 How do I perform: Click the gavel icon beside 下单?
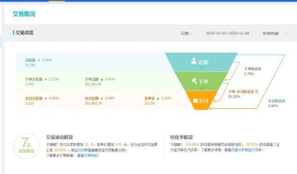[194, 81]
